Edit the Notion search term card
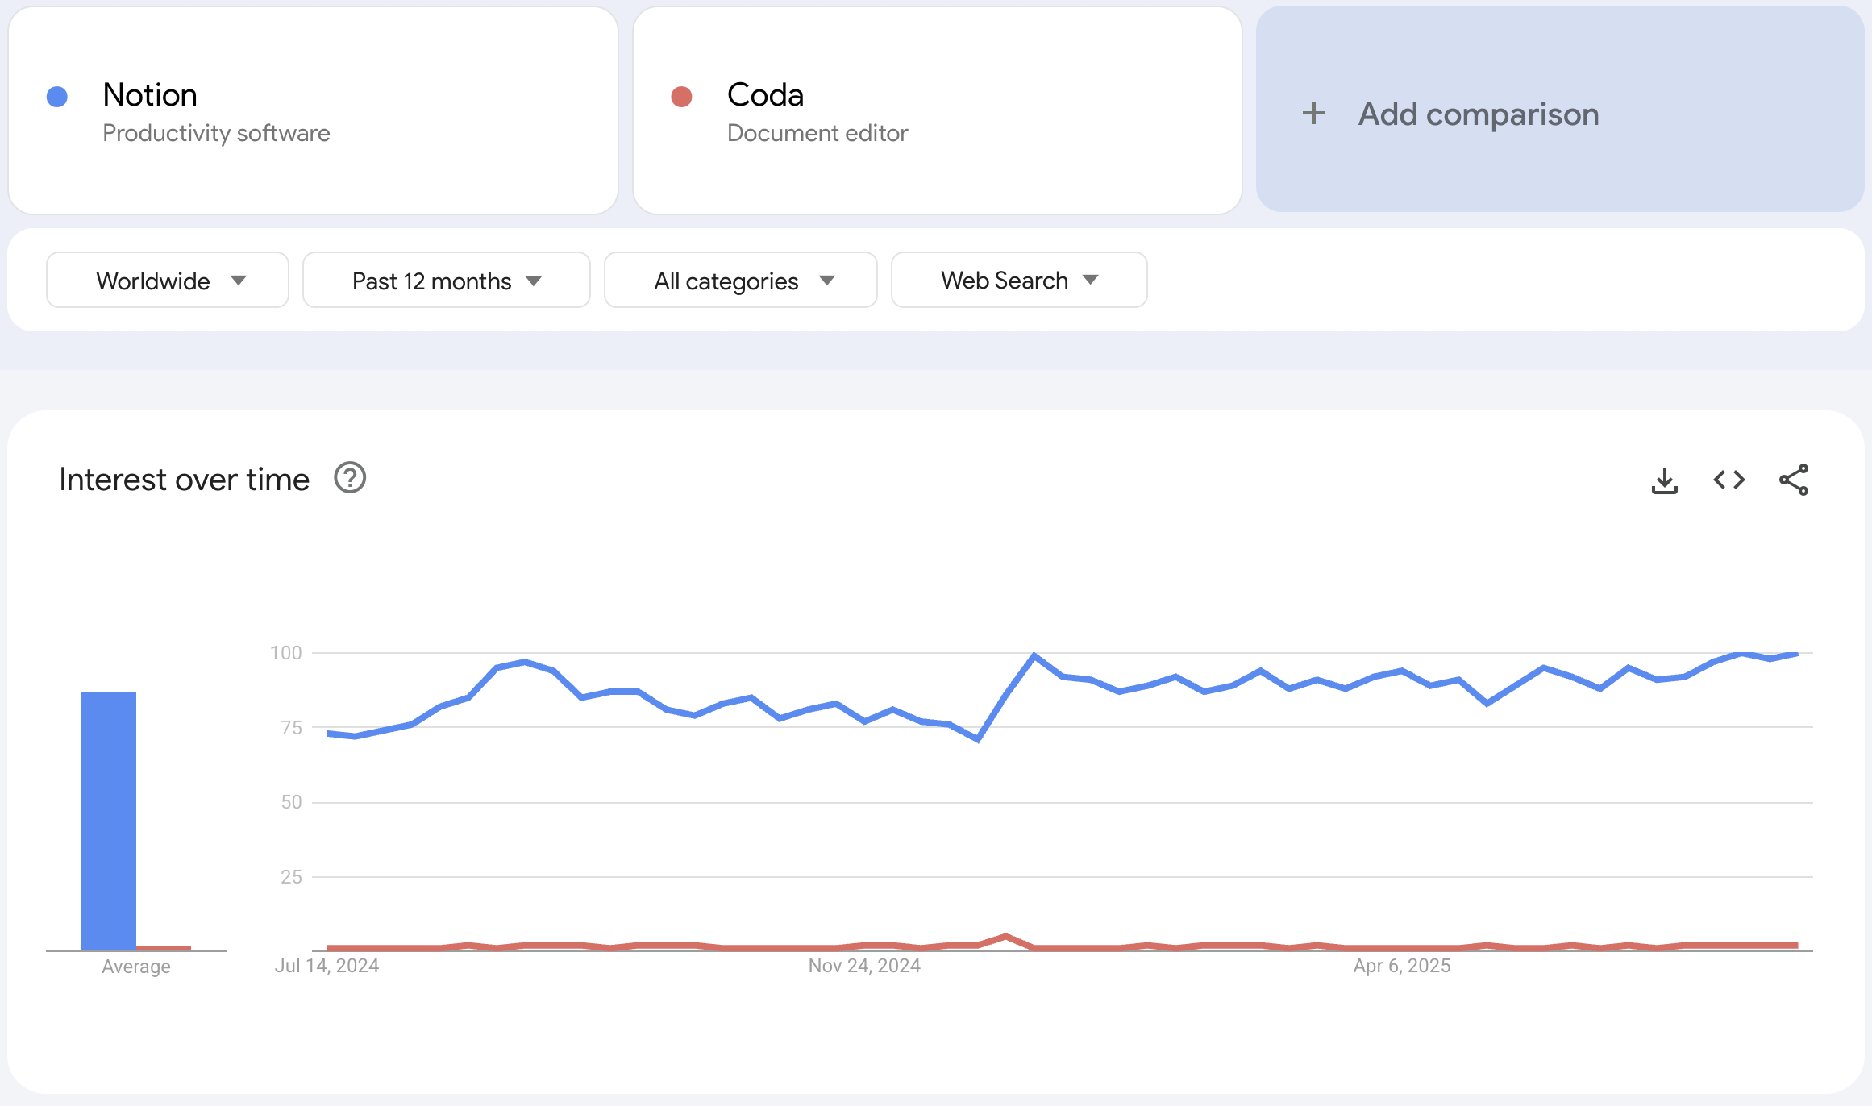This screenshot has width=1872, height=1106. 313,110
